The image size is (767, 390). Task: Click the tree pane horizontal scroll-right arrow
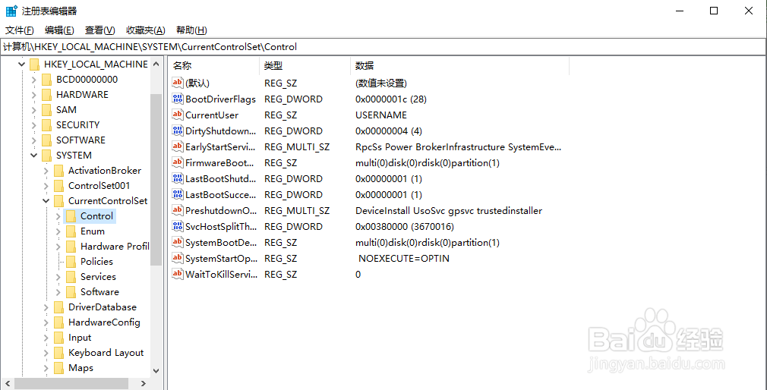click(x=144, y=384)
